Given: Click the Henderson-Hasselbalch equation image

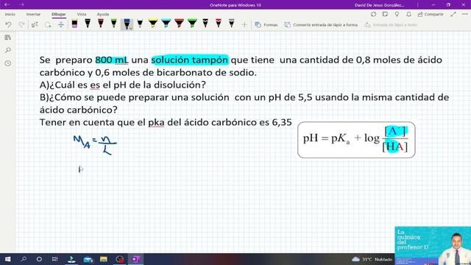Looking at the screenshot, I should point(356,140).
